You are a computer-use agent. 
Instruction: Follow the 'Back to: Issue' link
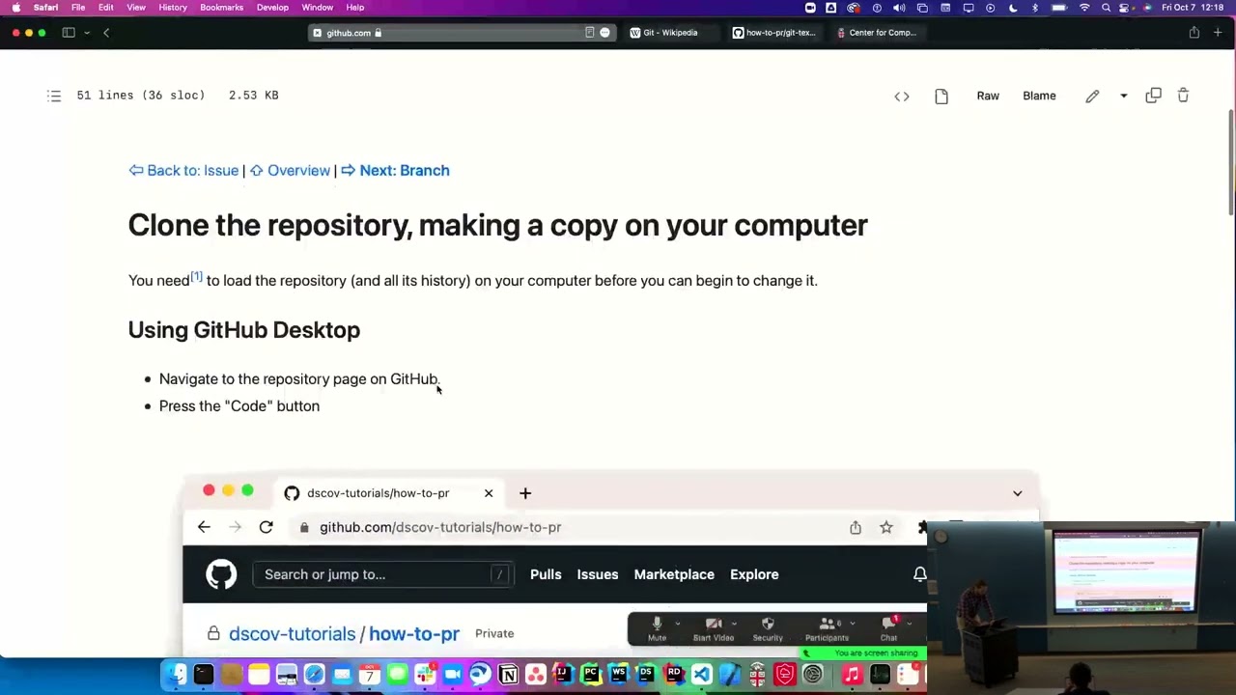183,170
